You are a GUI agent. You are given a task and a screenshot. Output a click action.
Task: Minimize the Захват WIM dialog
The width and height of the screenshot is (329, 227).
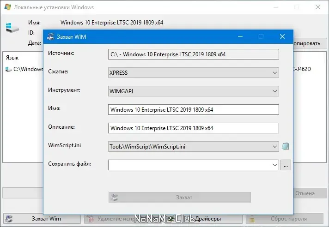click(x=240, y=36)
